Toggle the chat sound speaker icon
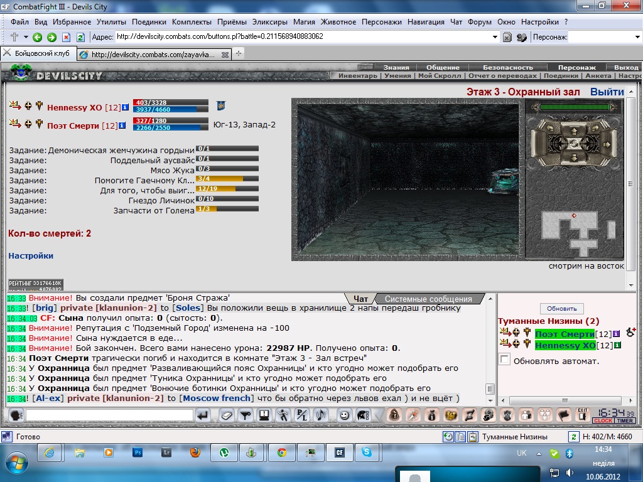The image size is (643, 482). (321, 415)
